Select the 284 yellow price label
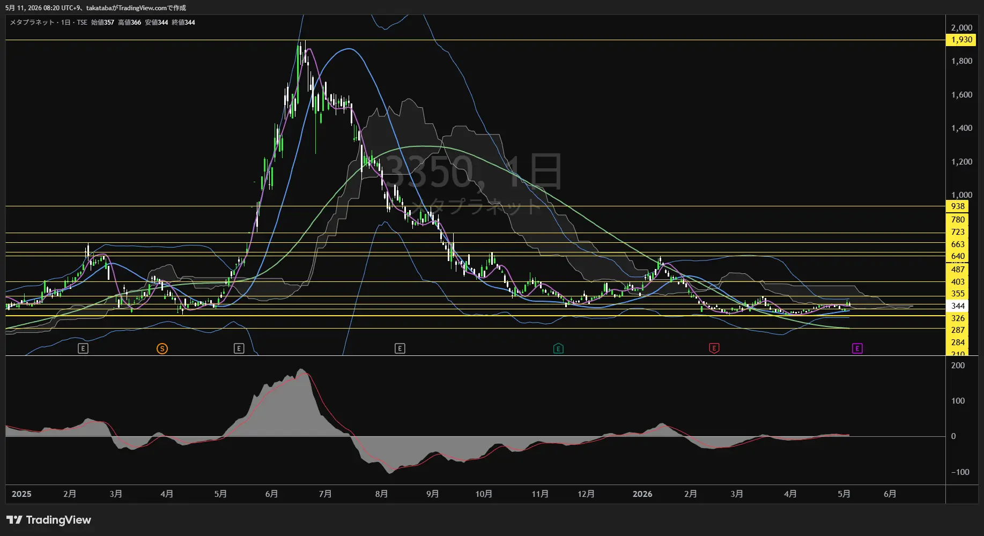Viewport: 984px width, 536px height. click(x=958, y=343)
